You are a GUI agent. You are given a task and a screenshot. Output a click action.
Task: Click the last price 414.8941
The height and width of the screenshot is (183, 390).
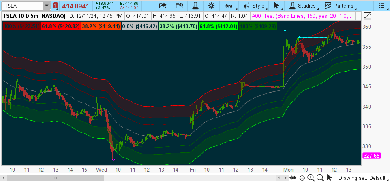(x=75, y=6)
